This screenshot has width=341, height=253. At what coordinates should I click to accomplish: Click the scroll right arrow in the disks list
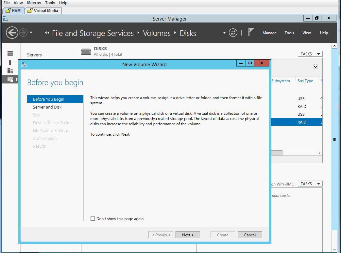[x=319, y=153]
